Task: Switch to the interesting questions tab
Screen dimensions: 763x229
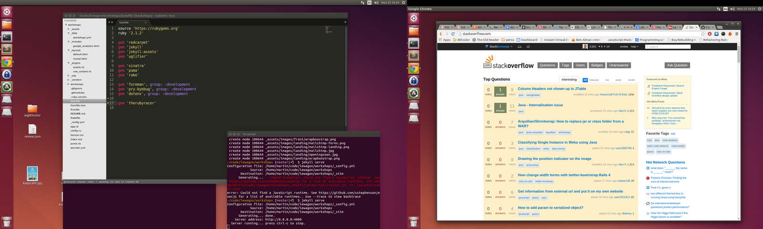Action: [569, 80]
